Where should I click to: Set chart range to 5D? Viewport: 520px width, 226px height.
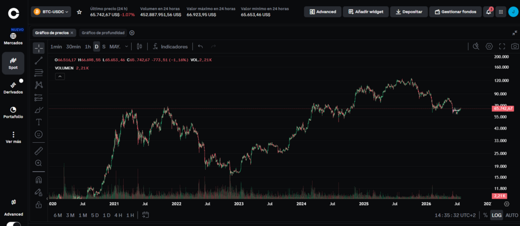pyautogui.click(x=95, y=216)
